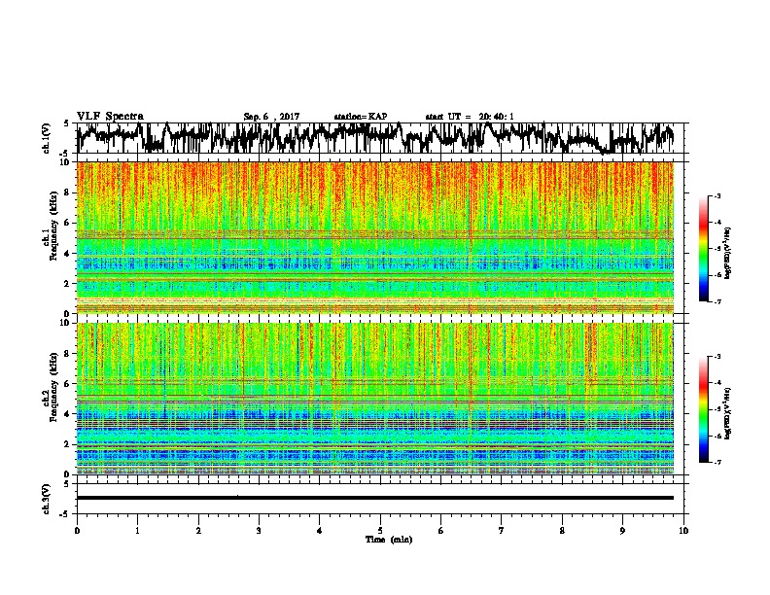Screen dimensions: 770x595
Task: Click the "4" frequency tick of ch.2 spectrogram
Action: click(x=67, y=414)
